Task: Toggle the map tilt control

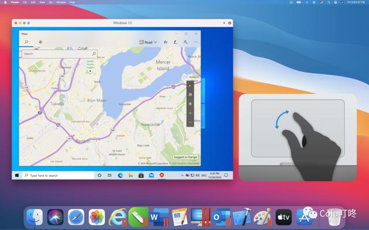Action: point(190,94)
